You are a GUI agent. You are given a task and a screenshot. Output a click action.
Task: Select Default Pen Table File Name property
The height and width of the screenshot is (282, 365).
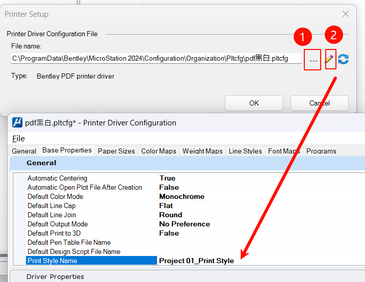pos(91,242)
